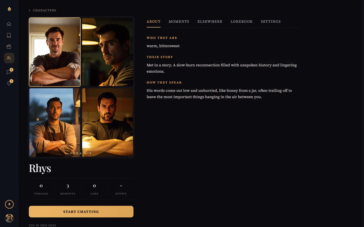
Task: Open the Settings tab
Action: click(271, 22)
